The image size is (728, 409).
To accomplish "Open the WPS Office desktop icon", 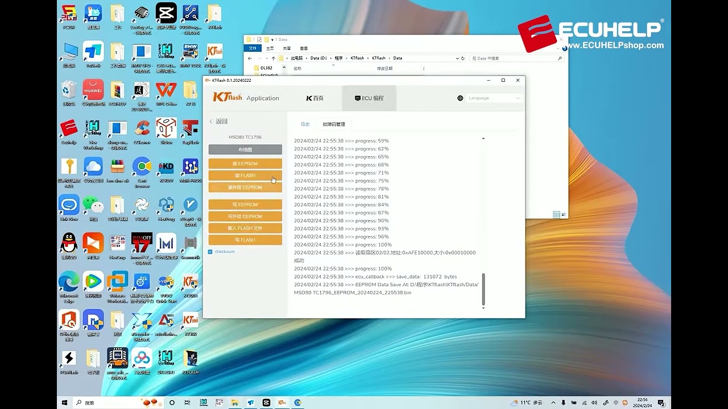I will [x=166, y=93].
